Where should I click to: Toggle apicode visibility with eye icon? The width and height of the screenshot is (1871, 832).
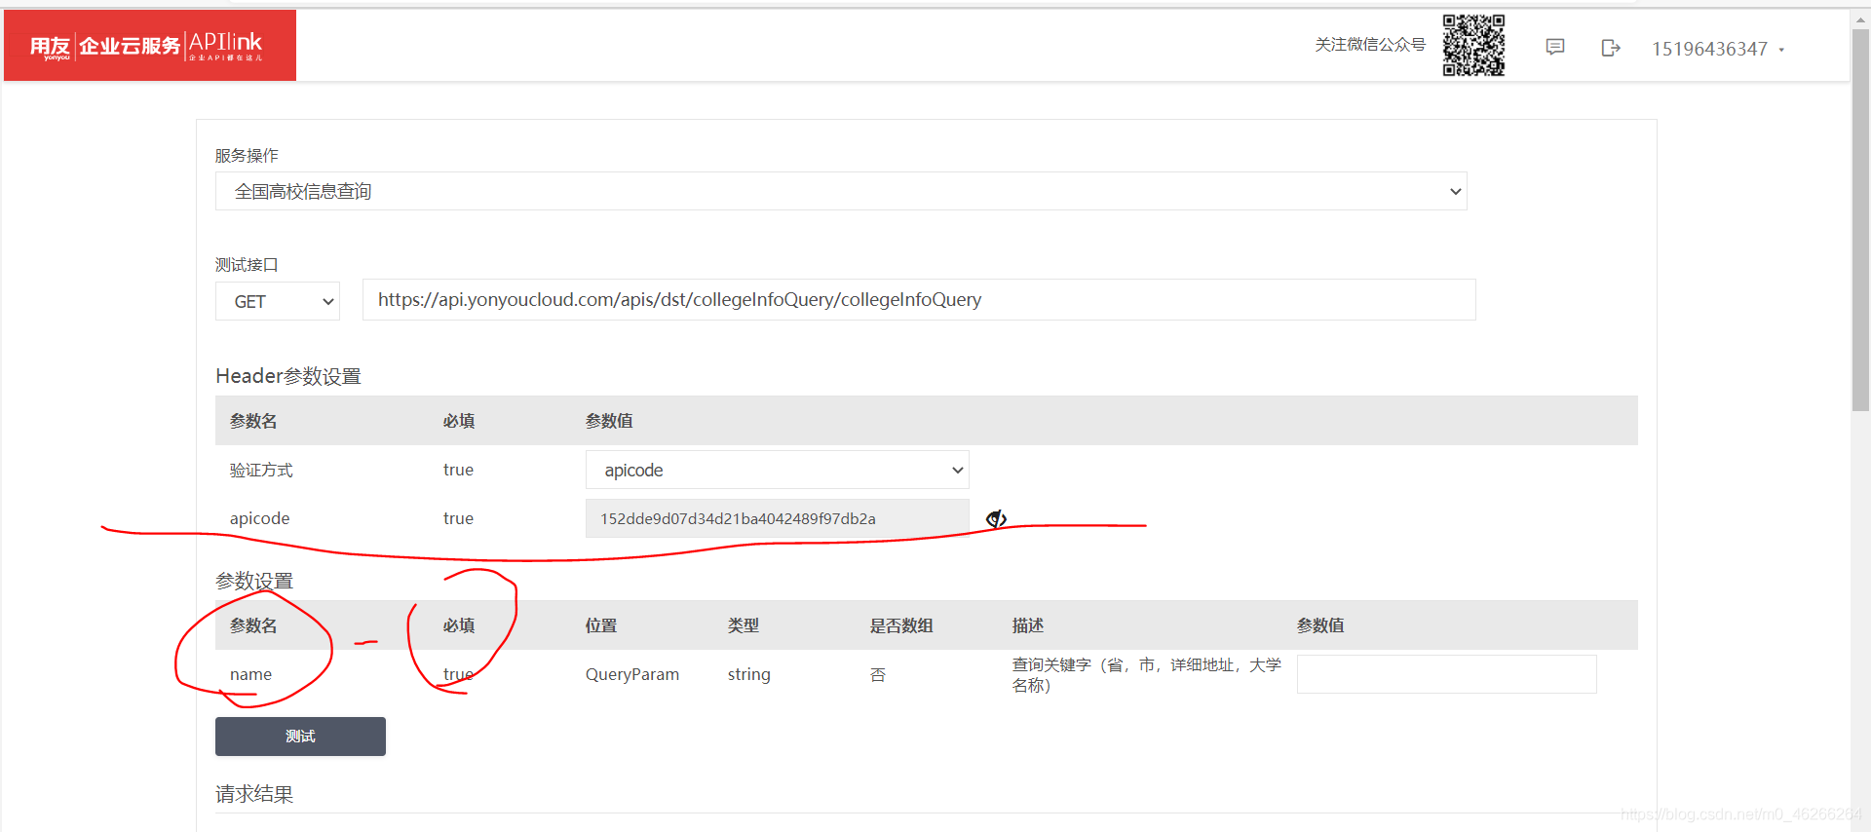[996, 518]
